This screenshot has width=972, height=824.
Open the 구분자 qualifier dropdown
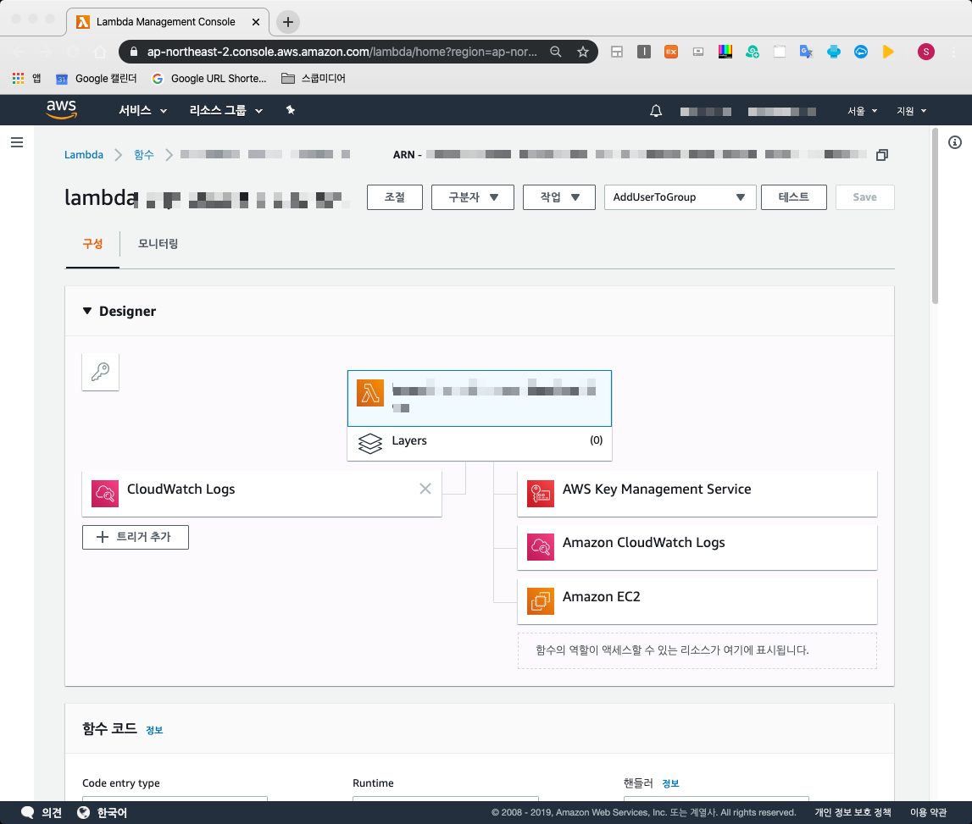click(x=473, y=197)
